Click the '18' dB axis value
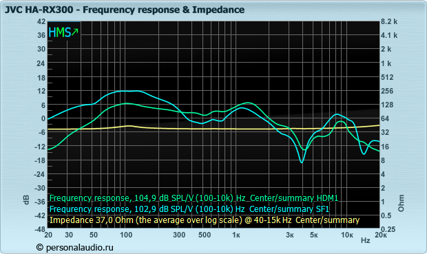The image size is (427, 254). coord(41,78)
